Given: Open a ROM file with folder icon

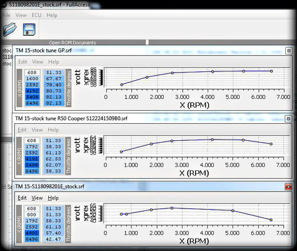Looking at the screenshot, I should pos(9,29).
